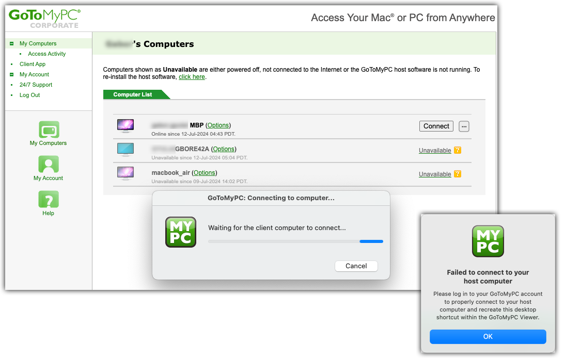
Task: Click Log Out in the sidebar
Action: click(30, 95)
